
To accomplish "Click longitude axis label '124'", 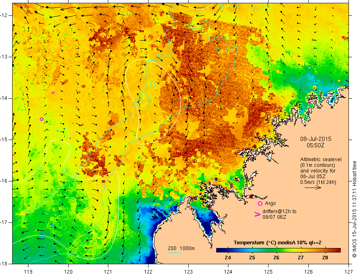I will tap(228, 272).
